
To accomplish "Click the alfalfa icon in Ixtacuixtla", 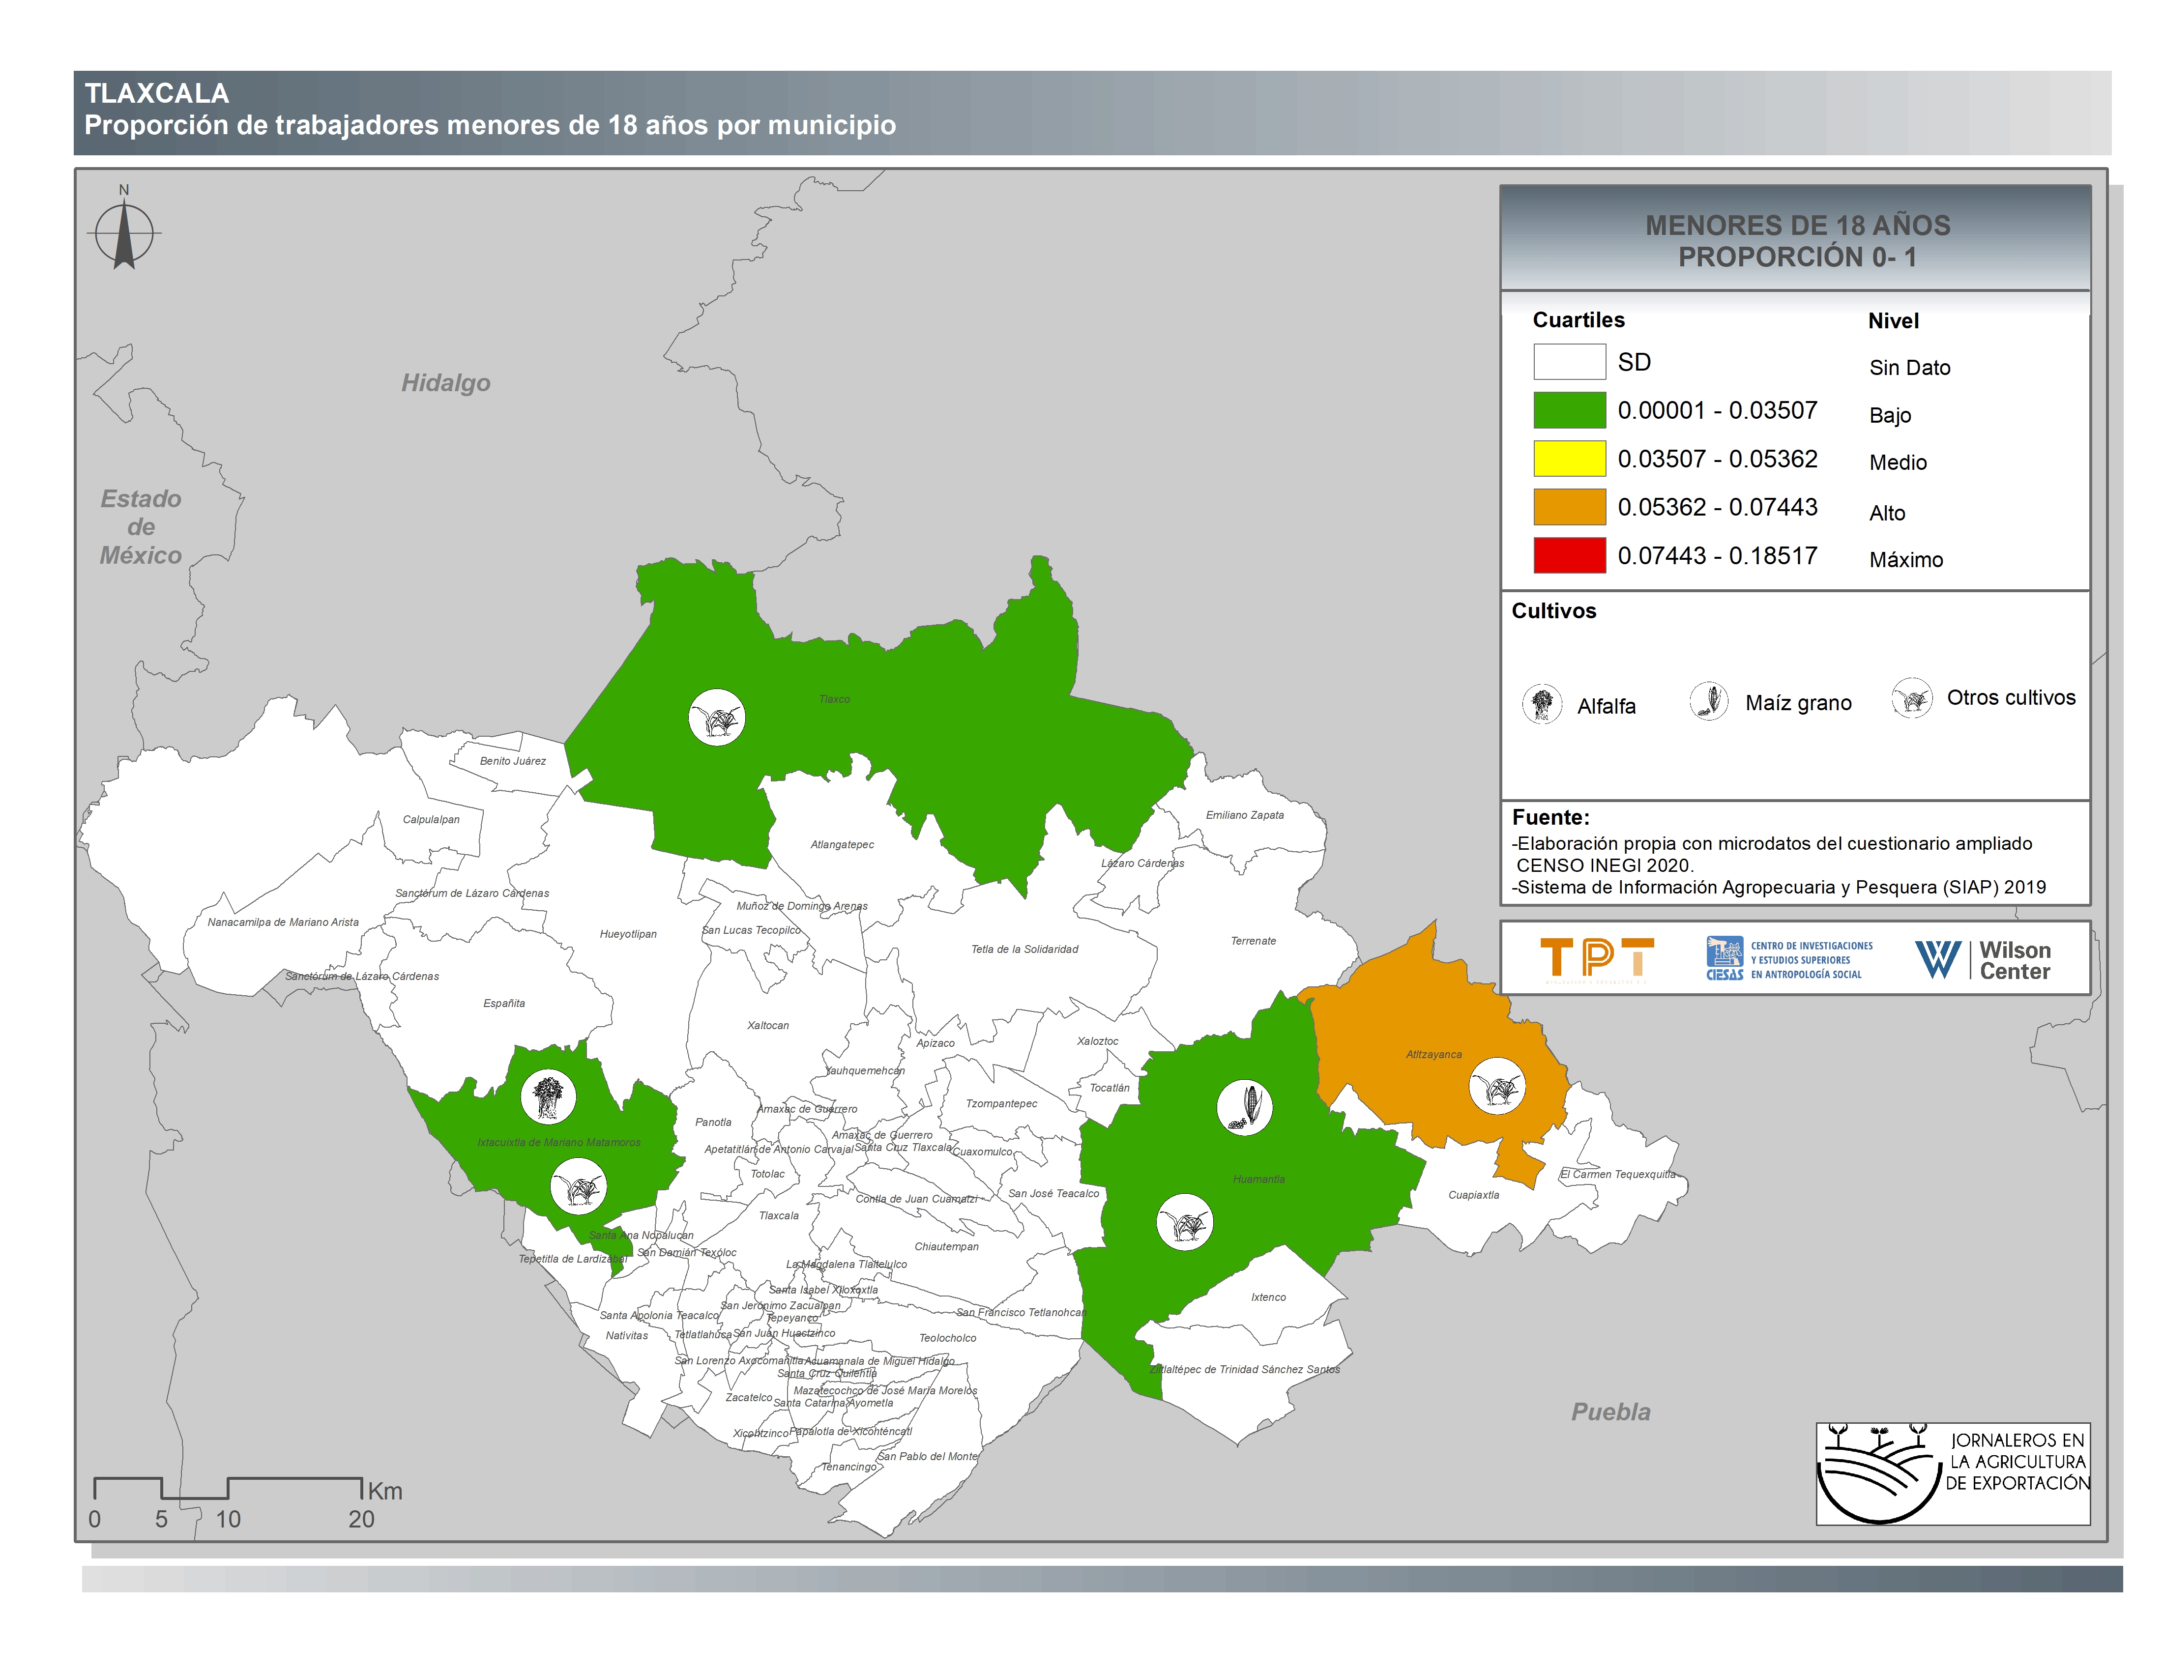I will coord(548,1097).
